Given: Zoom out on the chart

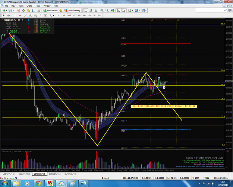Looking at the screenshot, I should pyautogui.click(x=107, y=10).
